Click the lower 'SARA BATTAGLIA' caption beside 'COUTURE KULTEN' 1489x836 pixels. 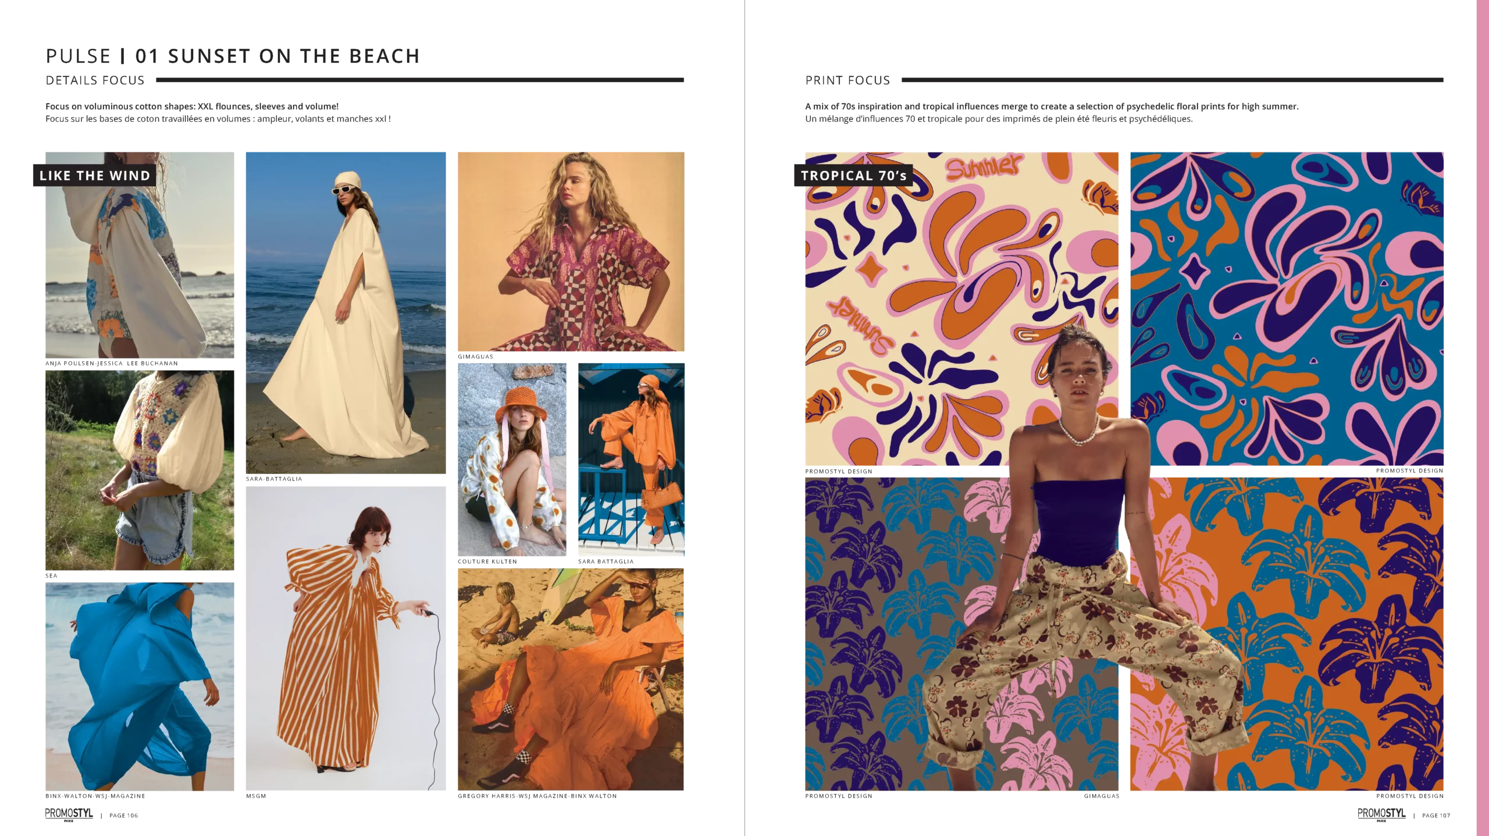(606, 561)
